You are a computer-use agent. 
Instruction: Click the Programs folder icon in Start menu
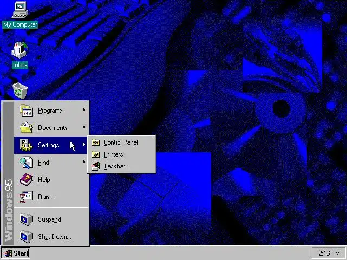click(x=26, y=110)
